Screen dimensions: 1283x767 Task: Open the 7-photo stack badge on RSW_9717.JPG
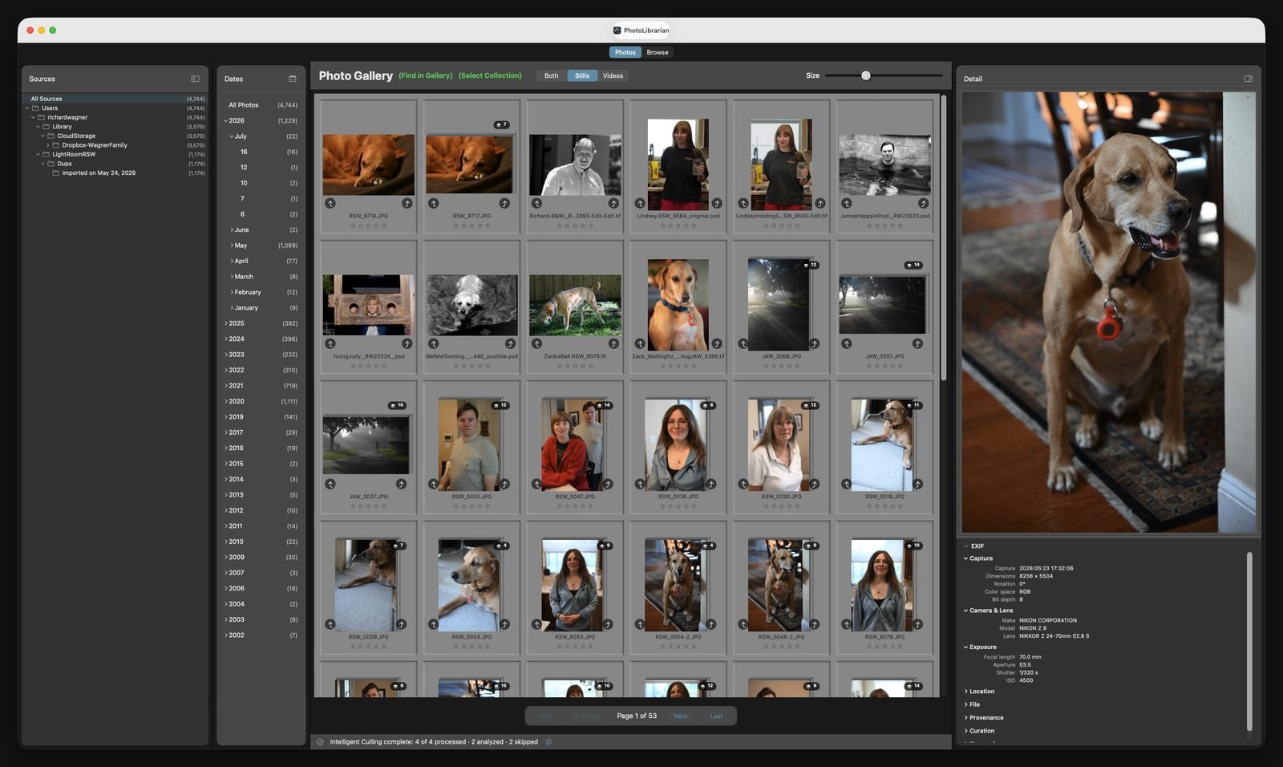tap(501, 124)
